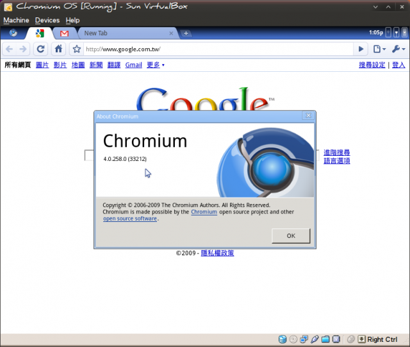
Task: Click VirtualBox network adapter status icon
Action: [x=304, y=339]
